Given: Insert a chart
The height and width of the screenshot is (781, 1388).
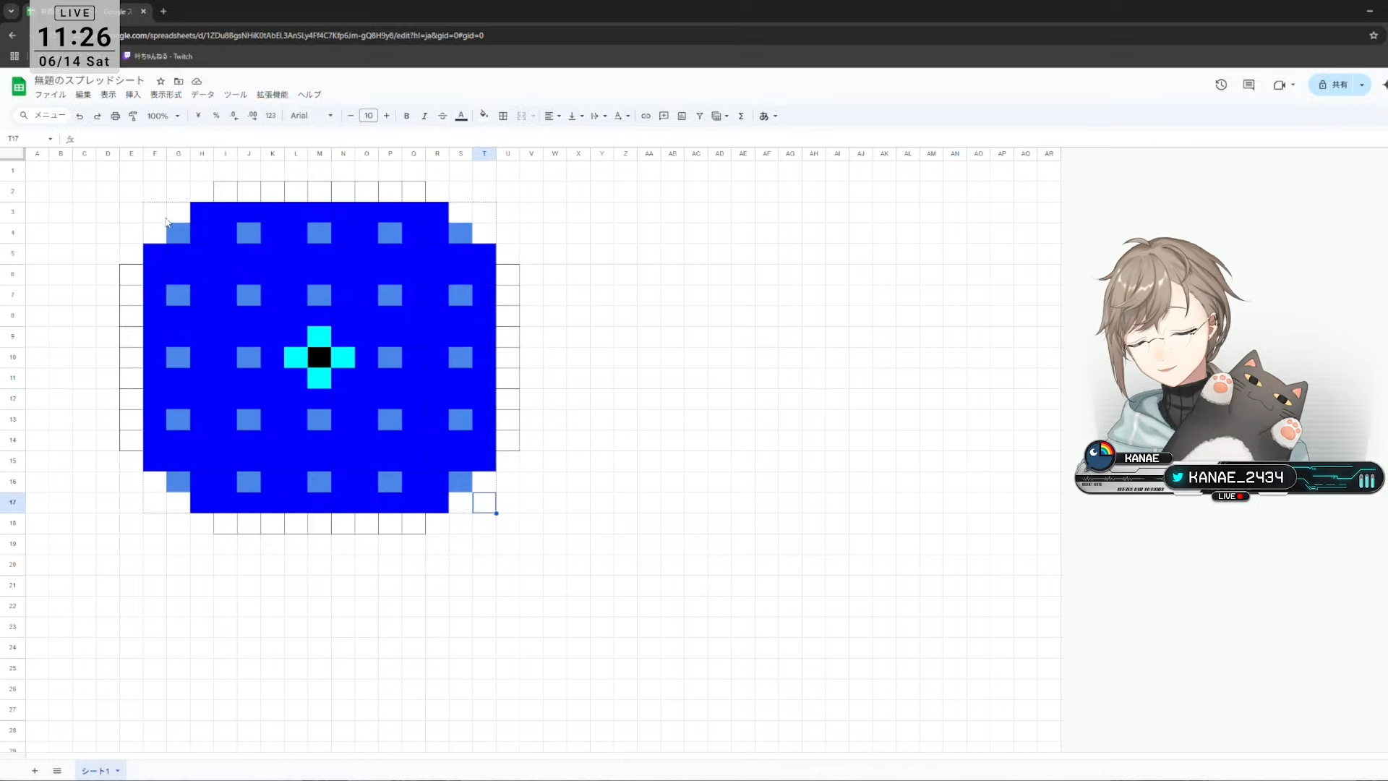Looking at the screenshot, I should 682,116.
